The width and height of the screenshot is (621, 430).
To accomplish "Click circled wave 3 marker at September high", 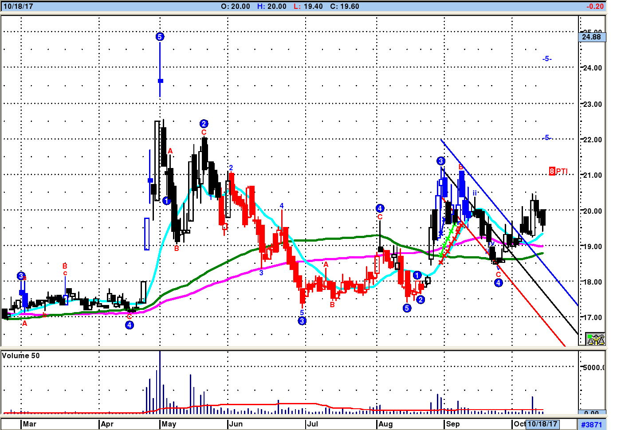I will click(440, 161).
